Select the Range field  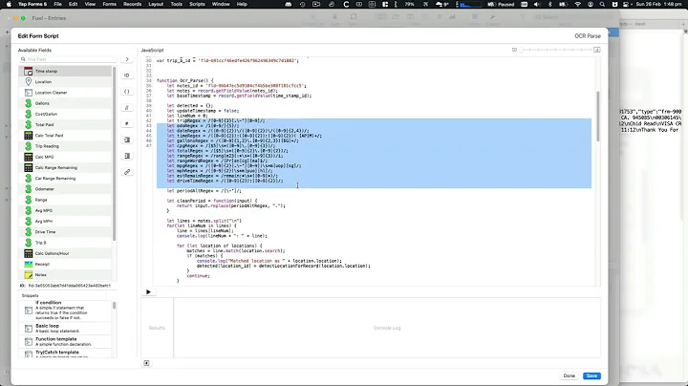[x=66, y=200]
